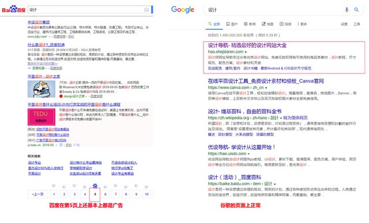The height and width of the screenshot is (223, 369).
Task: Open related search 设计专业
Action: pos(35,163)
